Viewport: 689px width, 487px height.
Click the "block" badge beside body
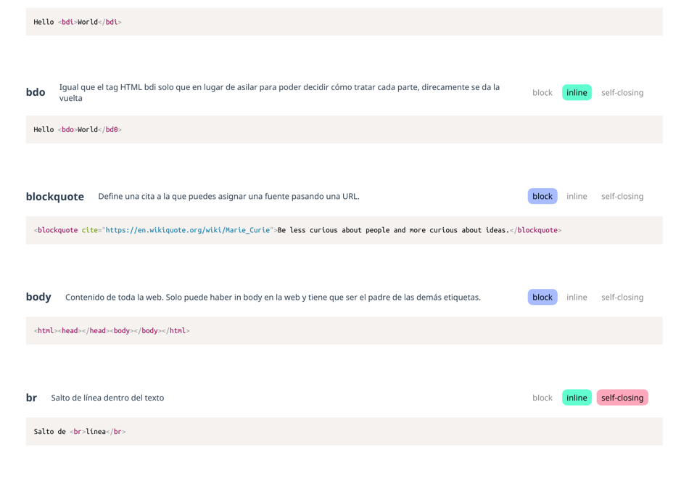tap(542, 297)
